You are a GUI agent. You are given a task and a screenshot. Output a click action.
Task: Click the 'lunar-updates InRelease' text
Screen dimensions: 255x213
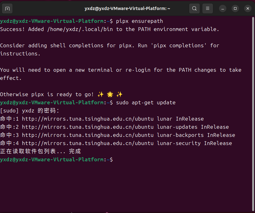(x=193, y=127)
